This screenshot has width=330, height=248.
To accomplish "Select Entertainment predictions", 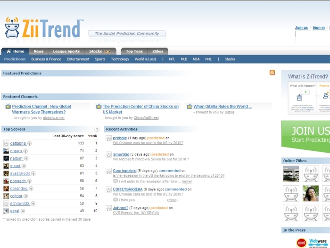I will pos(78,59).
